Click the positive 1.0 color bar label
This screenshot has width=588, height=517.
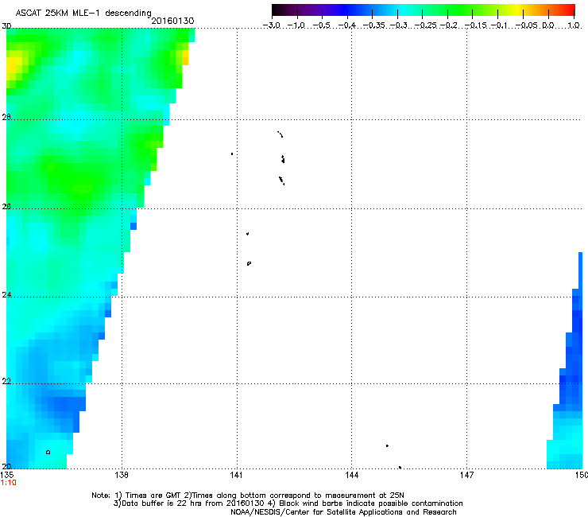(x=574, y=25)
